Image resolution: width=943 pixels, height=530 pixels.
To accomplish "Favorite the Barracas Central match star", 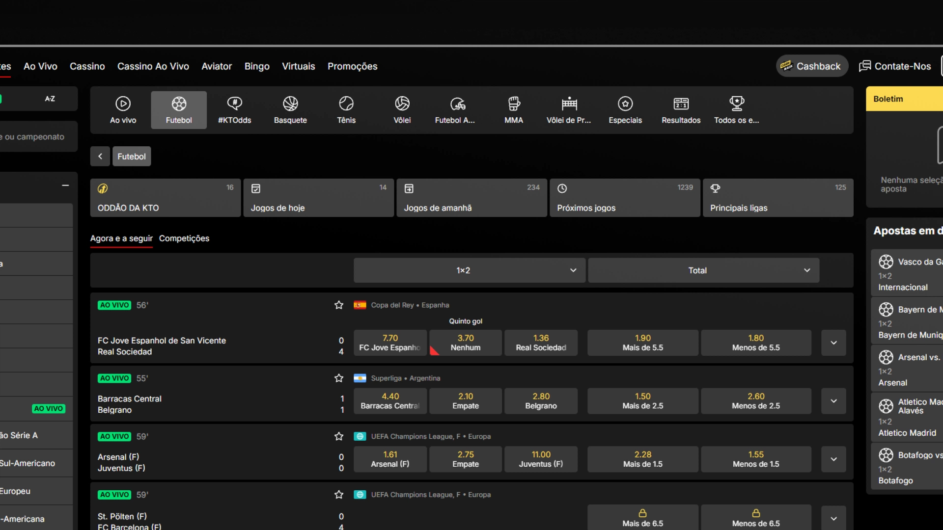I will (x=339, y=378).
